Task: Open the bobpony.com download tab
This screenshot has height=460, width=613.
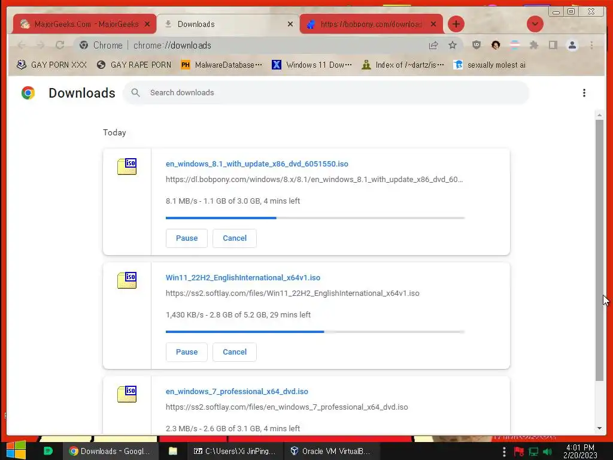Action: click(x=371, y=24)
